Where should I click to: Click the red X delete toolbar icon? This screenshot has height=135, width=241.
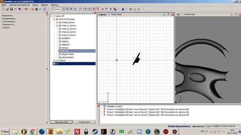click(x=15, y=9)
